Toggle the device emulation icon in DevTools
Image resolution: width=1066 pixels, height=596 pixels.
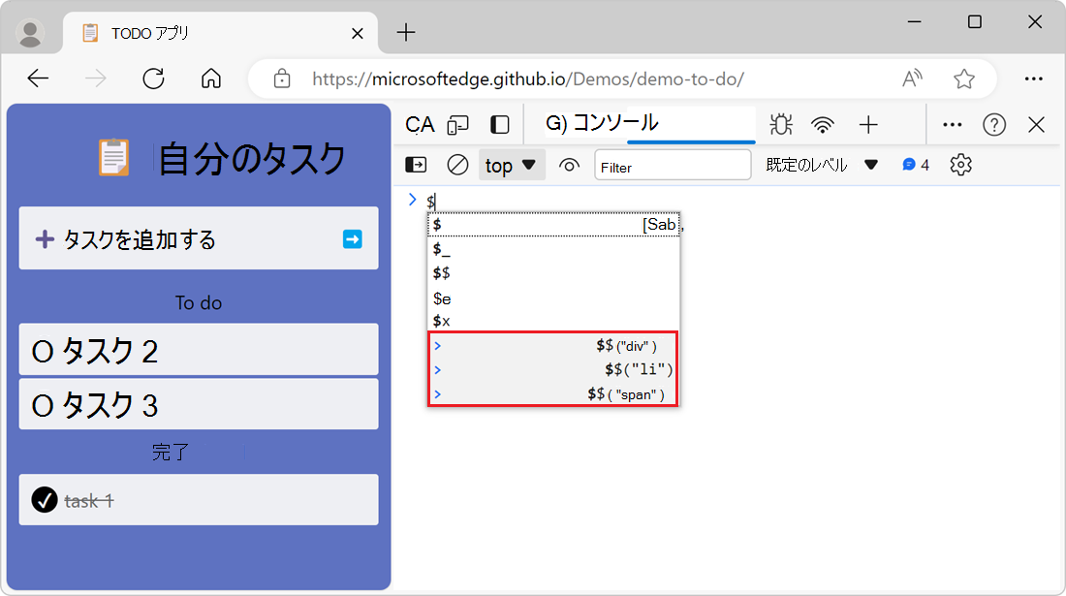(457, 124)
